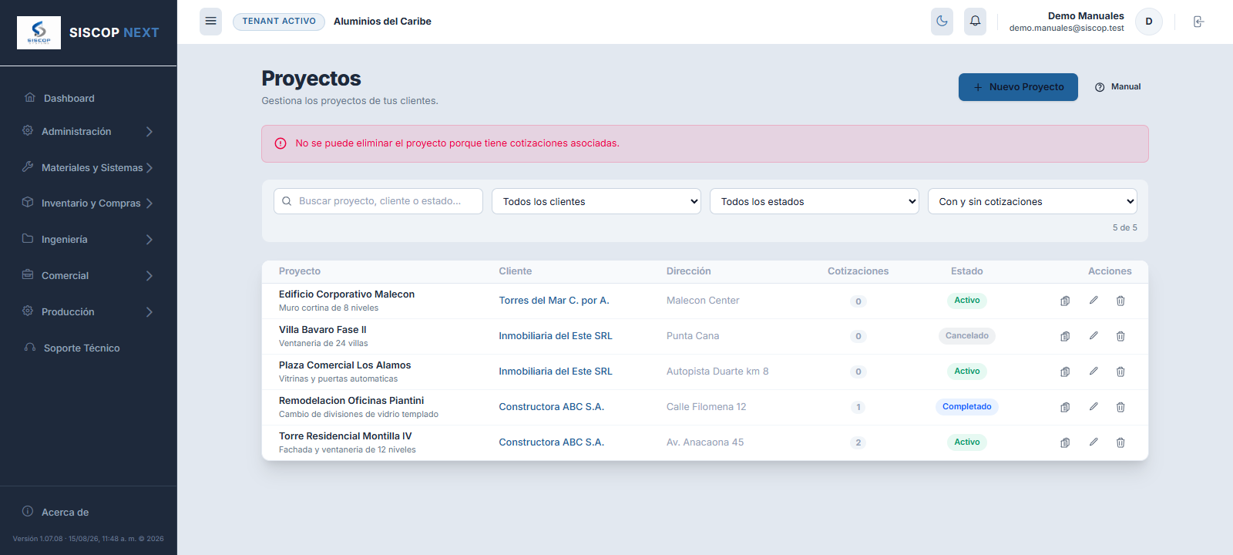Open Acerca de in the sidebar
Screen dimensions: 1233x555
[56, 512]
